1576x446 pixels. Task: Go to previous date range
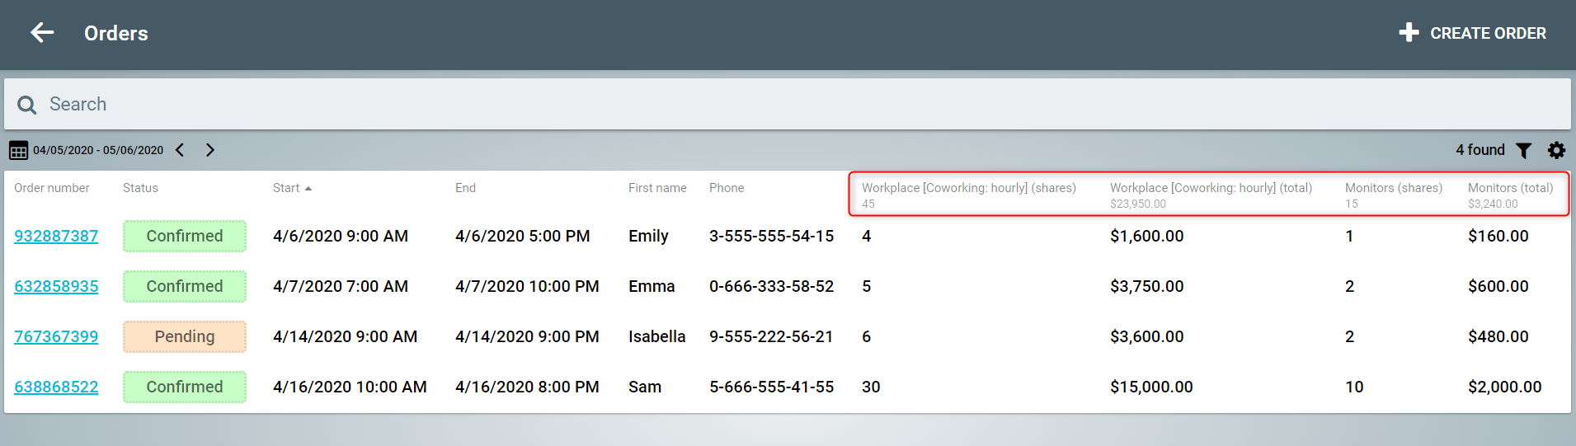(x=180, y=150)
